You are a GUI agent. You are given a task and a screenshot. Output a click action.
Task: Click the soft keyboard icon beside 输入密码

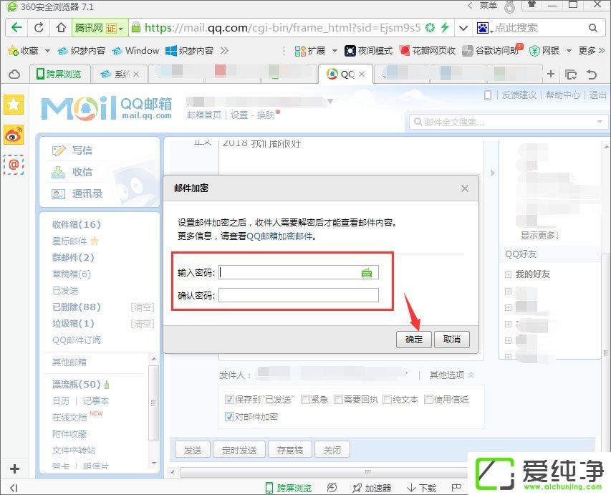[367, 272]
